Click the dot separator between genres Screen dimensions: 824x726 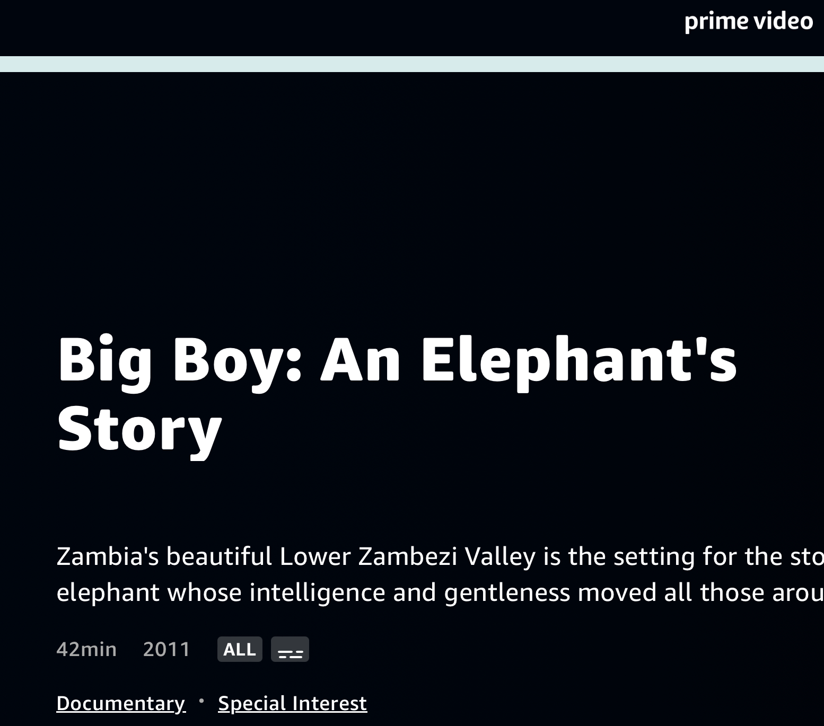point(201,701)
